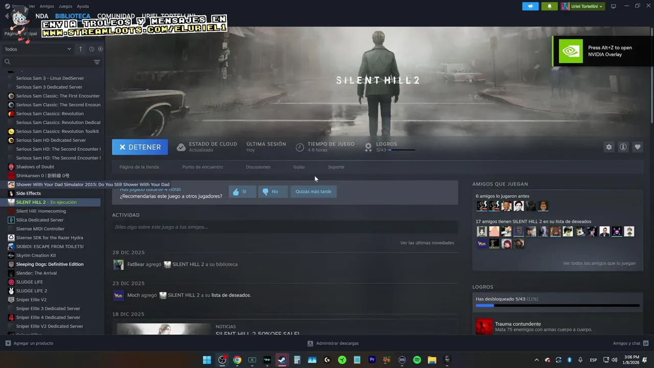This screenshot has height=368, width=654.
Task: Open the Ver menu
Action: tap(32, 6)
